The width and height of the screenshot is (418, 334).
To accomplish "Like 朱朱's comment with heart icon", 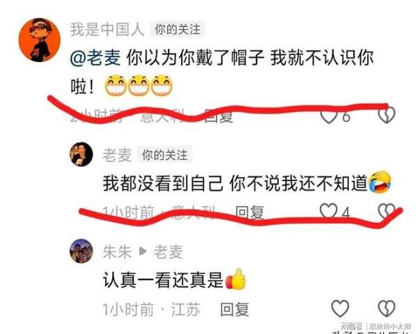I will pyautogui.click(x=340, y=308).
